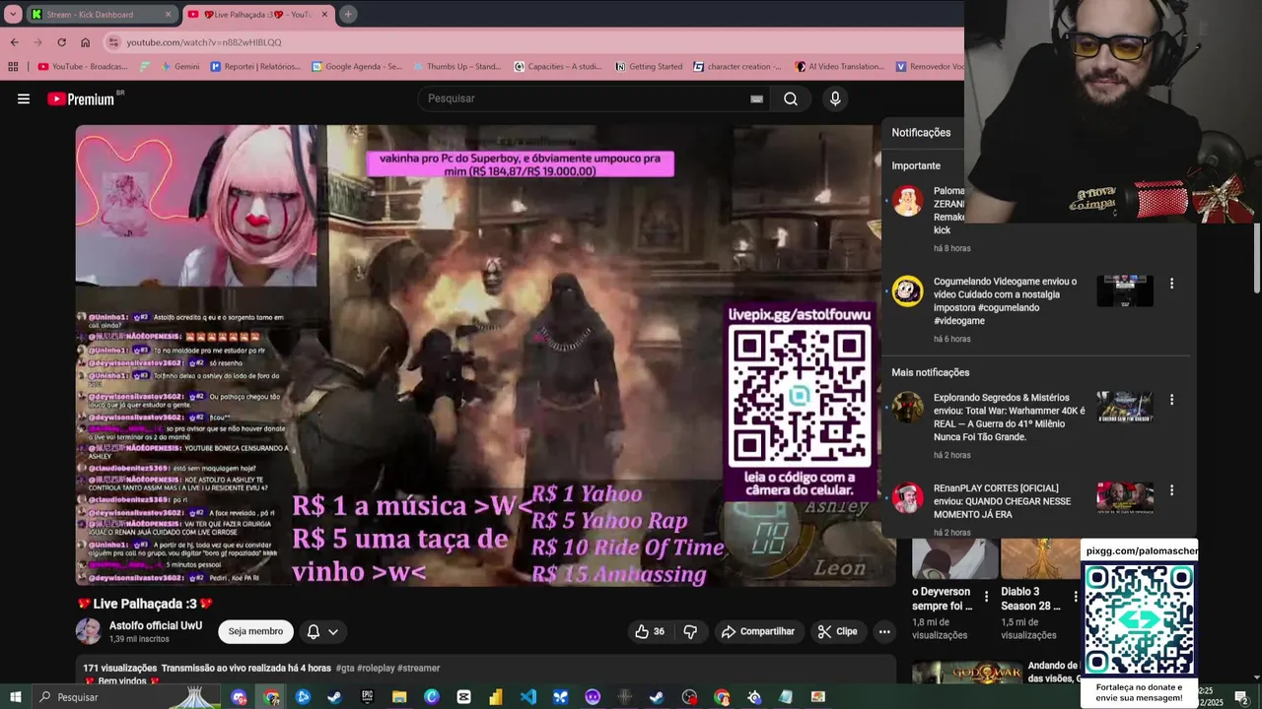Open the Windows Start menu
Viewport: 1262px width, 709px height.
[15, 697]
